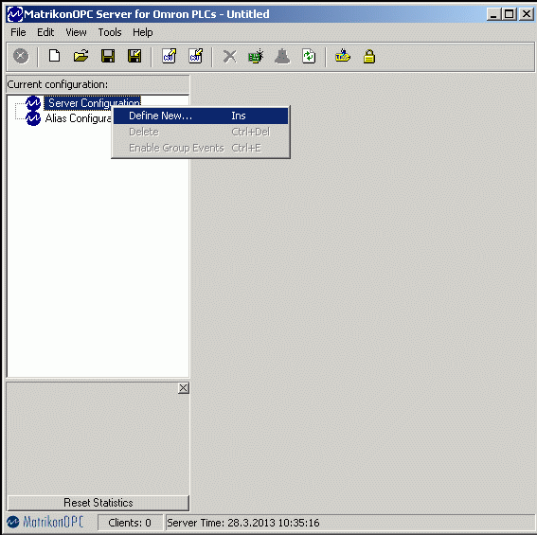Click the MatrikonOPC logo in status bar

tap(45, 523)
